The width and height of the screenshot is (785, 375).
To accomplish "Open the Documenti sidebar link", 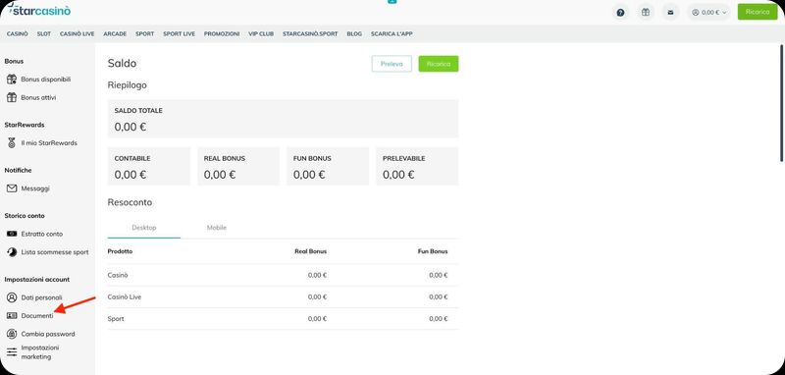I will (x=37, y=316).
